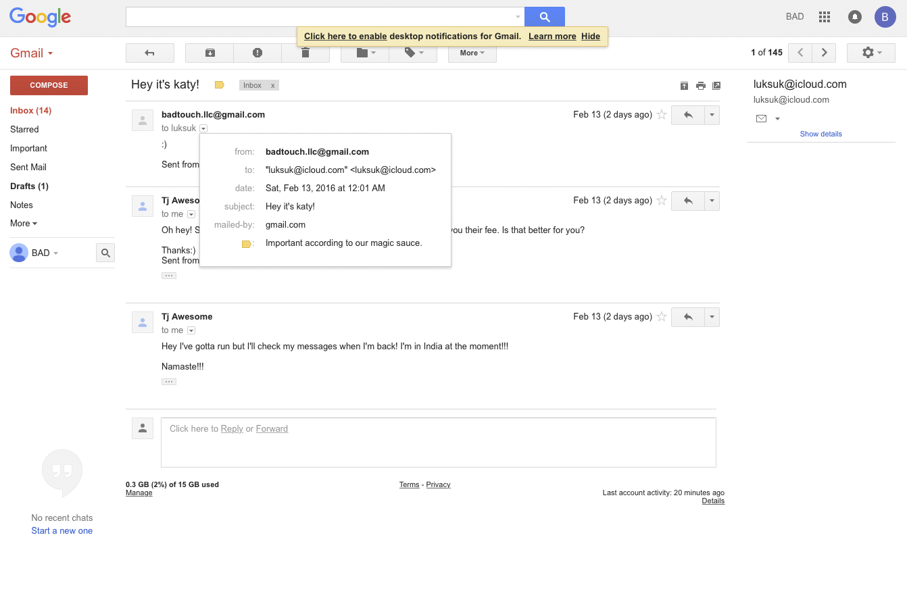Open Gmail product switcher dropdown
Image resolution: width=907 pixels, height=606 pixels.
[x=31, y=53]
